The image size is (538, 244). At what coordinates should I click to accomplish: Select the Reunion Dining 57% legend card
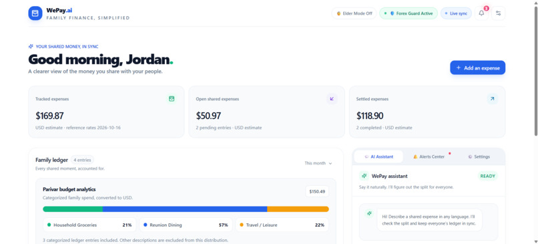tap(186, 225)
